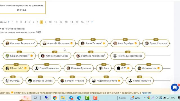Open unit 73 Асел
The width and height of the screenshot is (180, 101).
(x=104, y=68)
